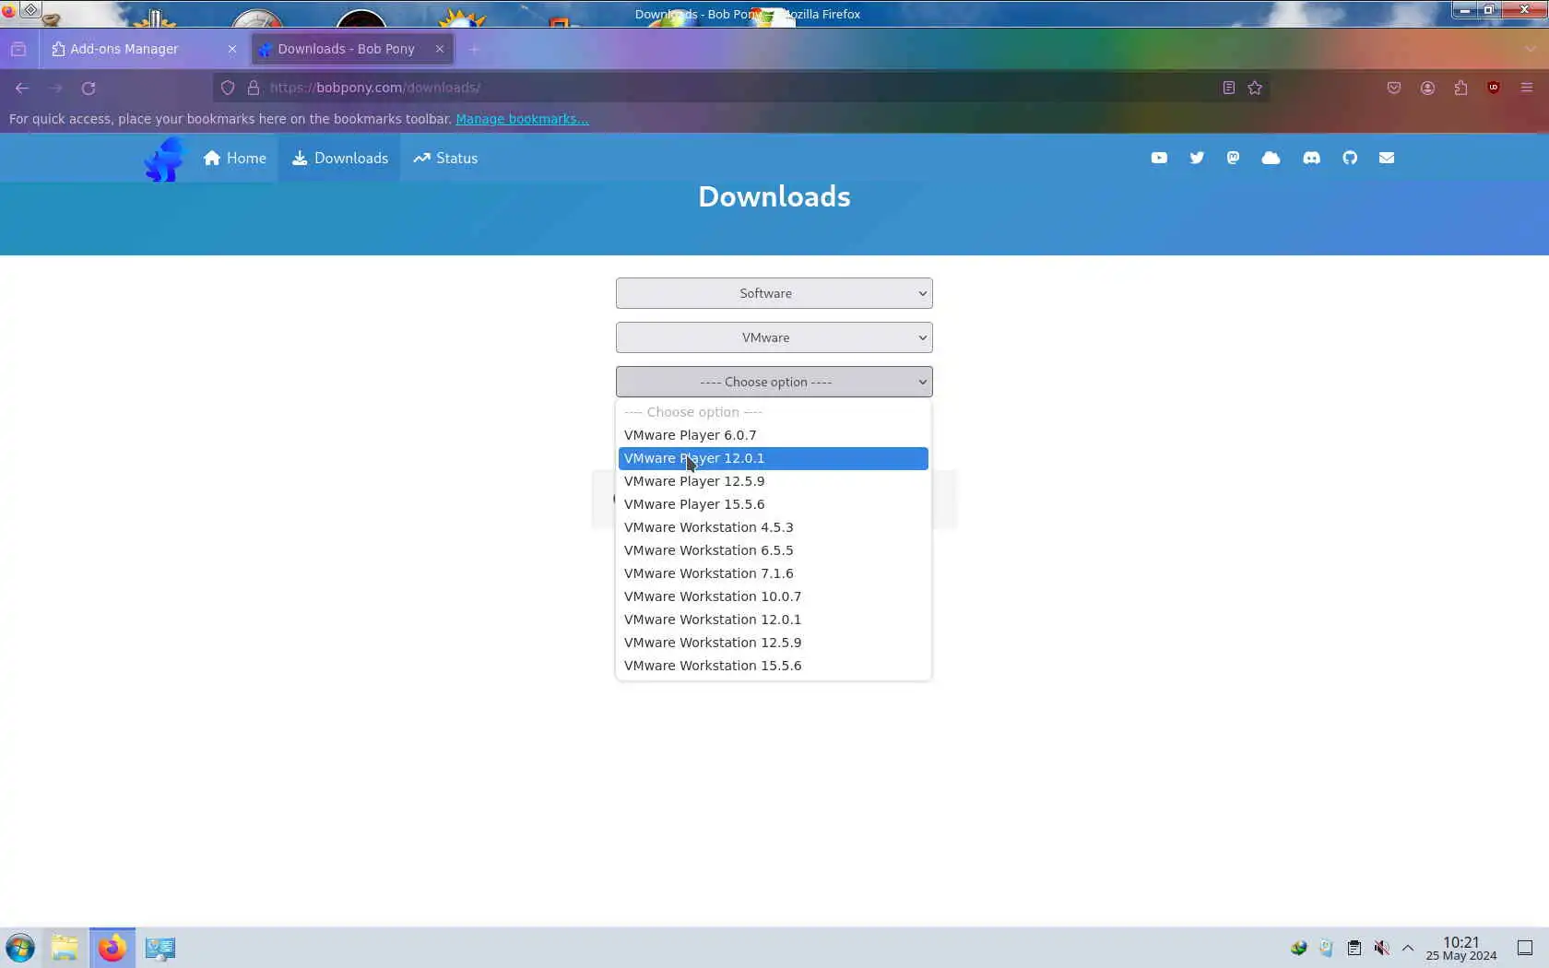Reload the current page
Screen dimensions: 1549x968
pos(89,88)
